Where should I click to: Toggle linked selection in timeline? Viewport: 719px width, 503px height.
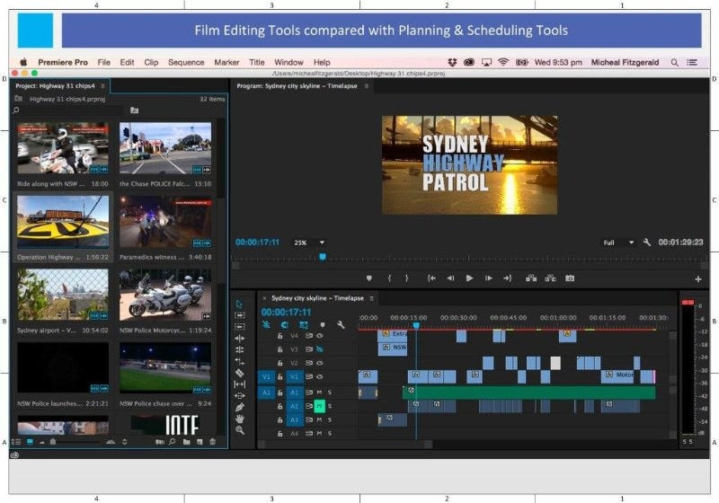click(303, 325)
